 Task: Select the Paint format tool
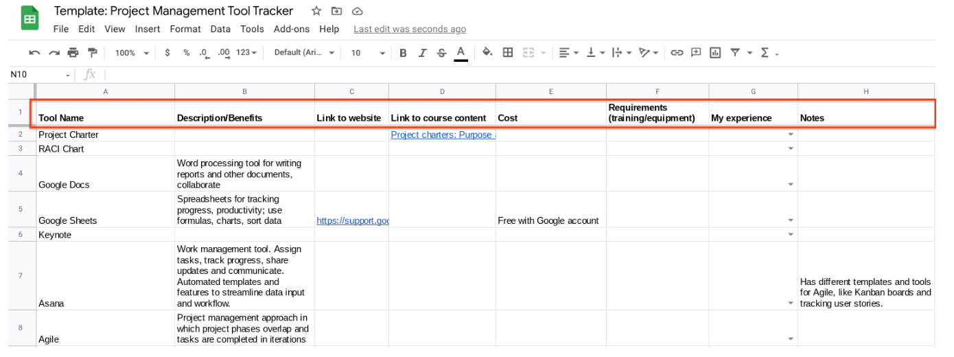click(x=92, y=53)
